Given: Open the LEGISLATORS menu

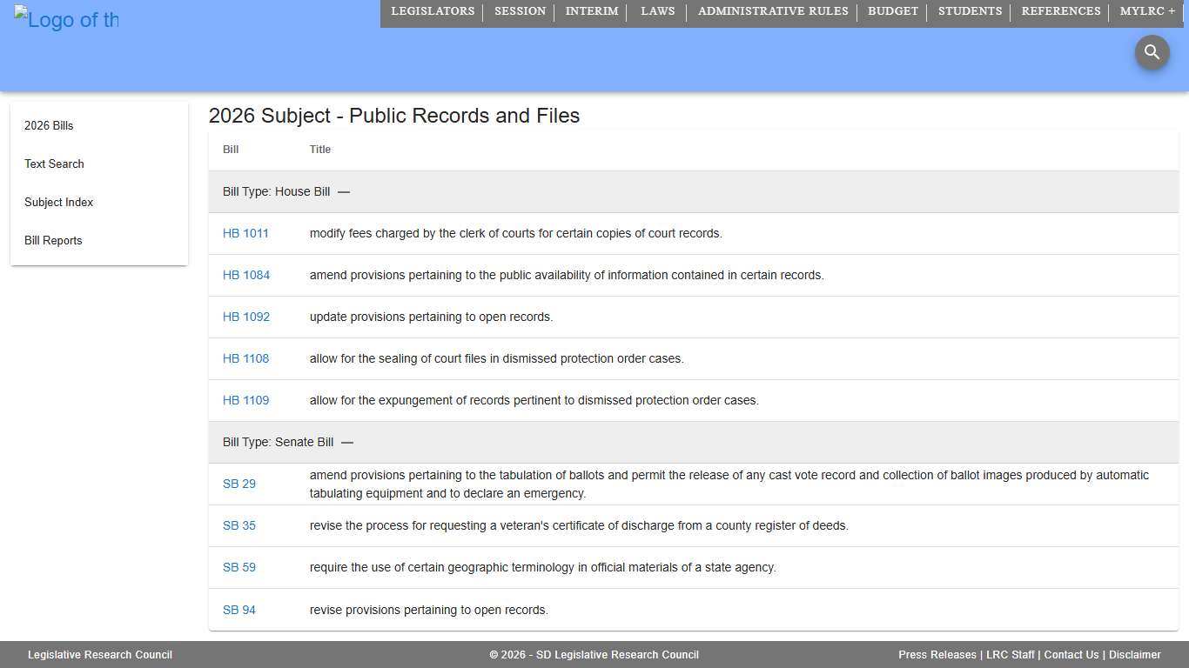Looking at the screenshot, I should click(x=433, y=11).
